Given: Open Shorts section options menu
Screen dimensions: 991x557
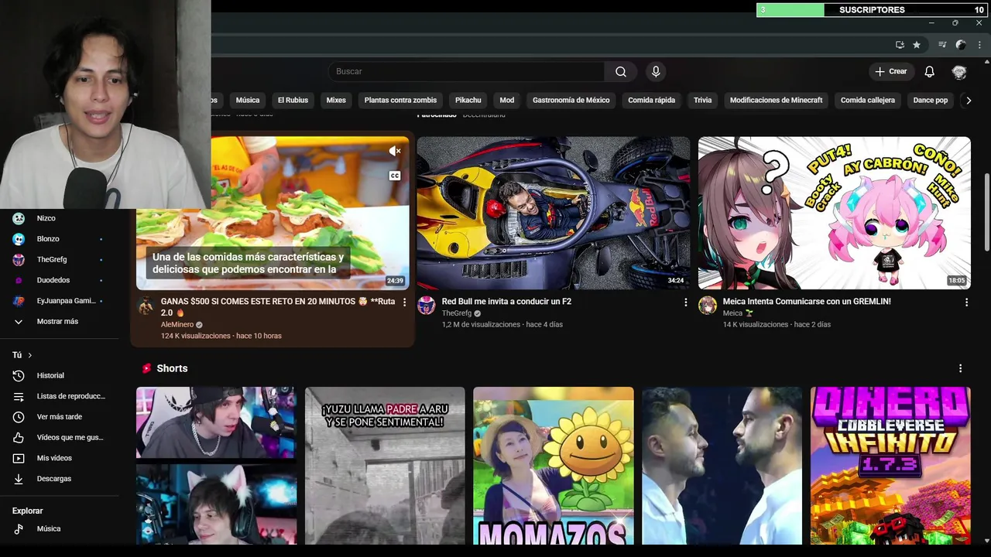Looking at the screenshot, I should [960, 368].
